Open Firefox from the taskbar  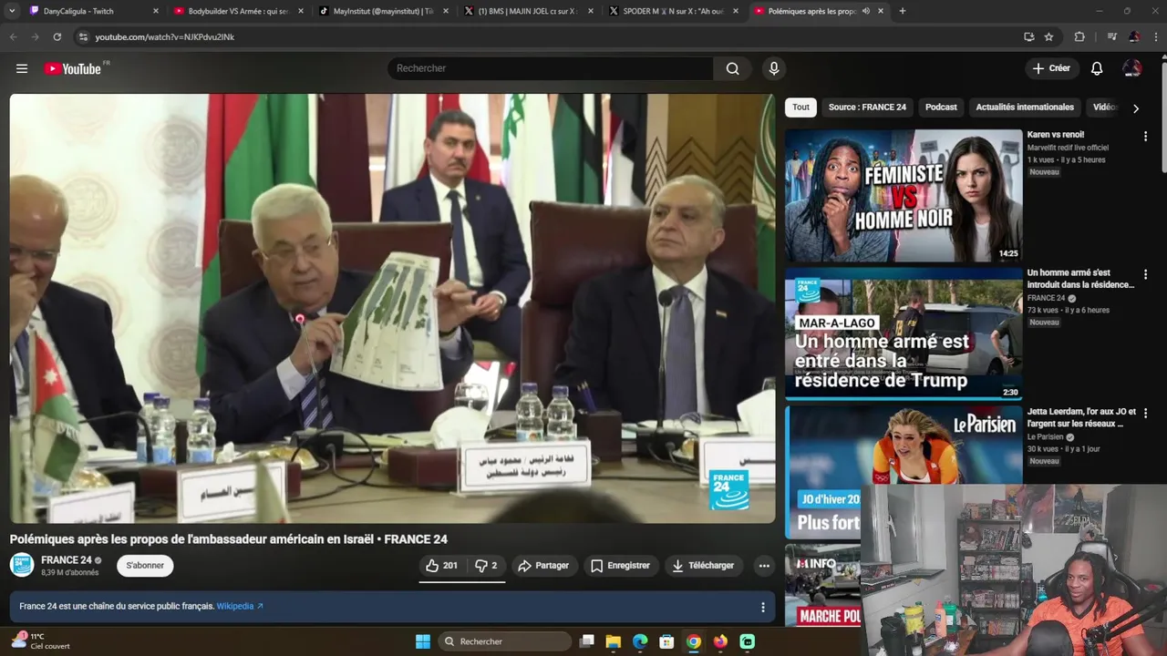coord(720,641)
